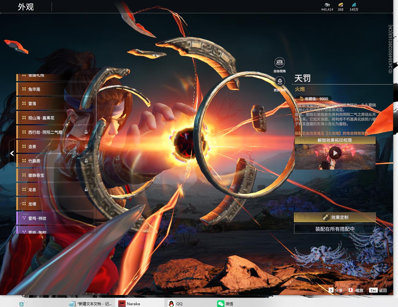Screen dimensions: 398x307
Task: Click the gold coin currency icon
Action: pos(327,5)
